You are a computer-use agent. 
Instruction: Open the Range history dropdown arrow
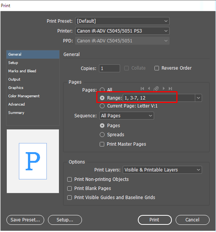coord(198,98)
